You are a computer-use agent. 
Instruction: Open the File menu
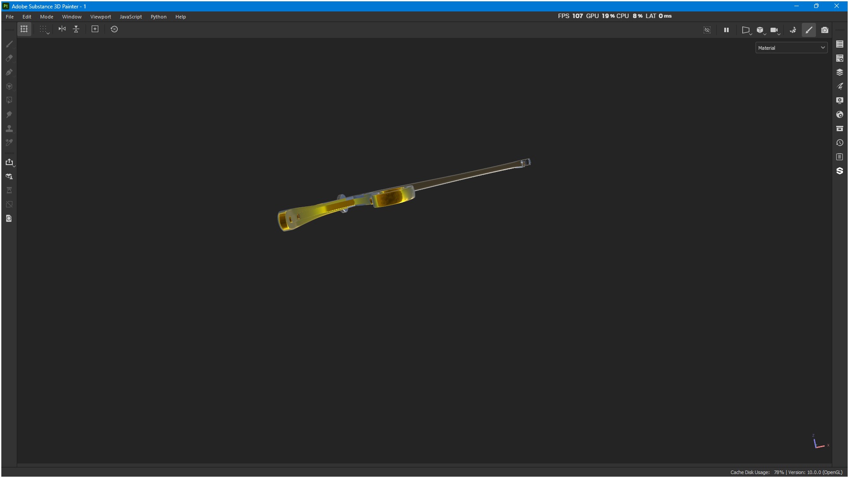tap(10, 17)
